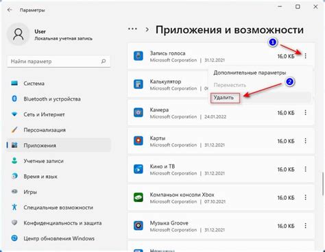
Task: Click the Калькулятор app icon
Action: (x=139, y=84)
